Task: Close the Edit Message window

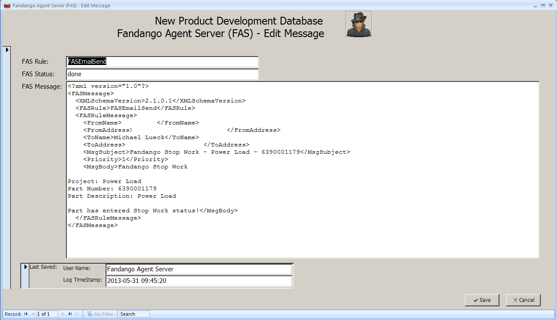Action: pyautogui.click(x=550, y=6)
